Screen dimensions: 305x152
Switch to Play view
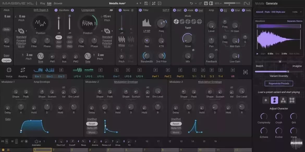click(x=42, y=3)
